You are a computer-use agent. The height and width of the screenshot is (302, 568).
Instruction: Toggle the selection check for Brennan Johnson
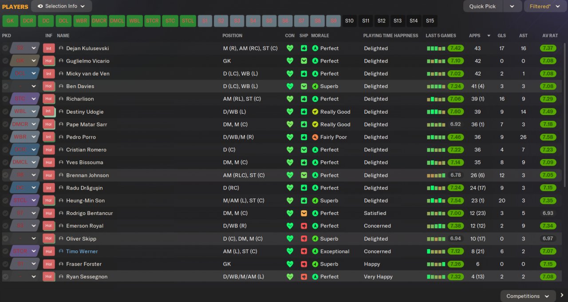[5, 175]
